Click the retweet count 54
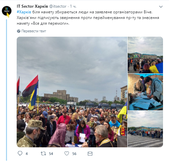 [x=51, y=154]
